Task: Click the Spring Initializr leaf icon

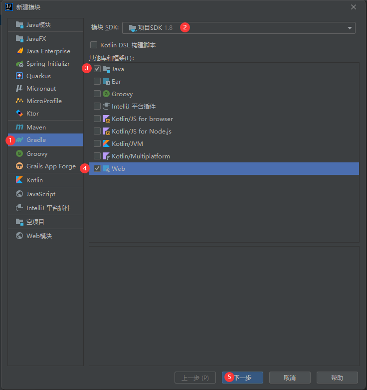Action: coord(19,64)
